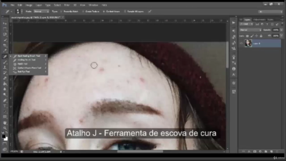Select the Blur tool
The image size is (286, 161).
5,89
